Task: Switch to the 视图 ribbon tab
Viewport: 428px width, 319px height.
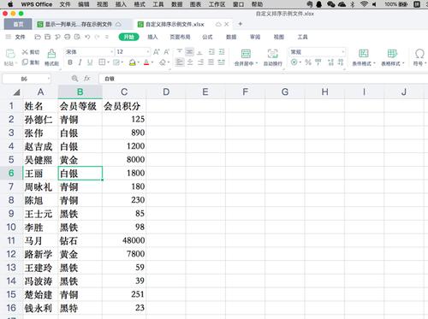Action: (279, 37)
